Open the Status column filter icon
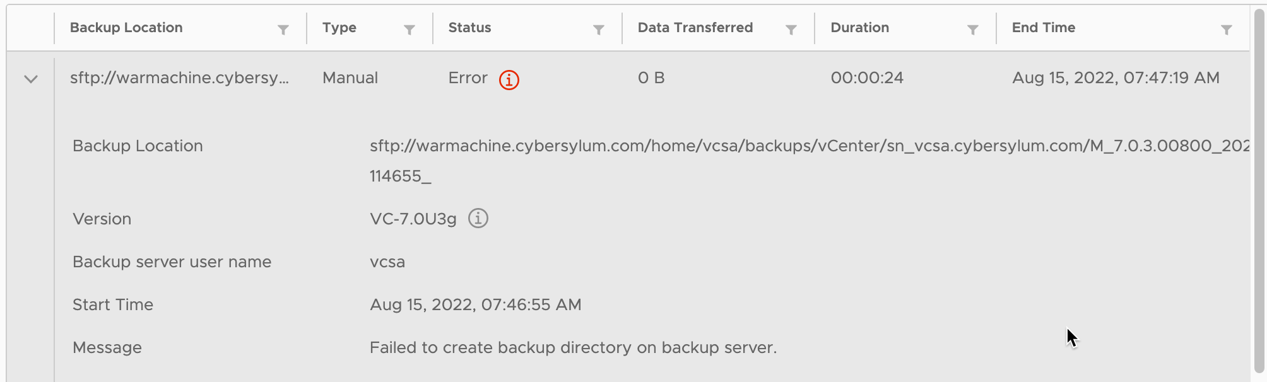The height and width of the screenshot is (382, 1267). (599, 30)
